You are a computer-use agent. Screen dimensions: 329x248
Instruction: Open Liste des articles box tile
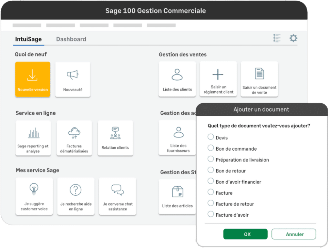pyautogui.click(x=177, y=197)
